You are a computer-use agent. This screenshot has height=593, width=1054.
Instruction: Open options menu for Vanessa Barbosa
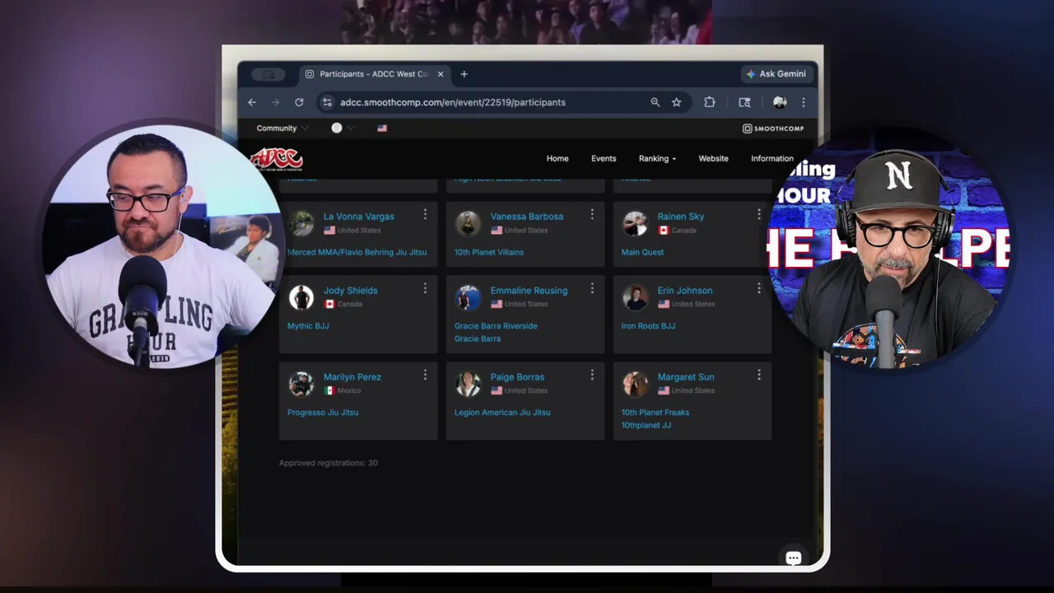coord(592,214)
